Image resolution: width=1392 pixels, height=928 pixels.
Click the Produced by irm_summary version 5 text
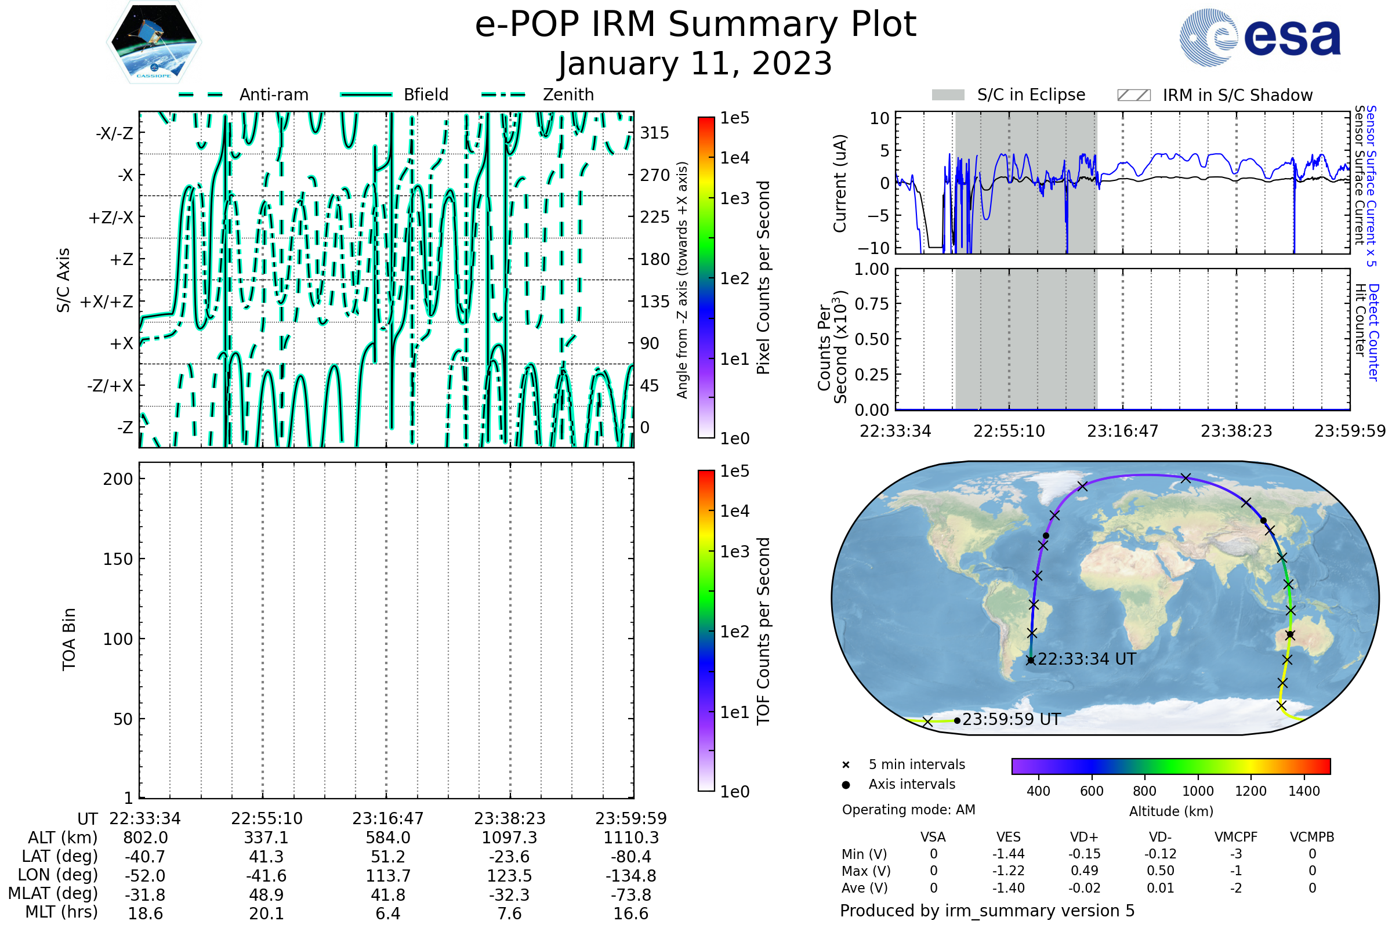987,910
